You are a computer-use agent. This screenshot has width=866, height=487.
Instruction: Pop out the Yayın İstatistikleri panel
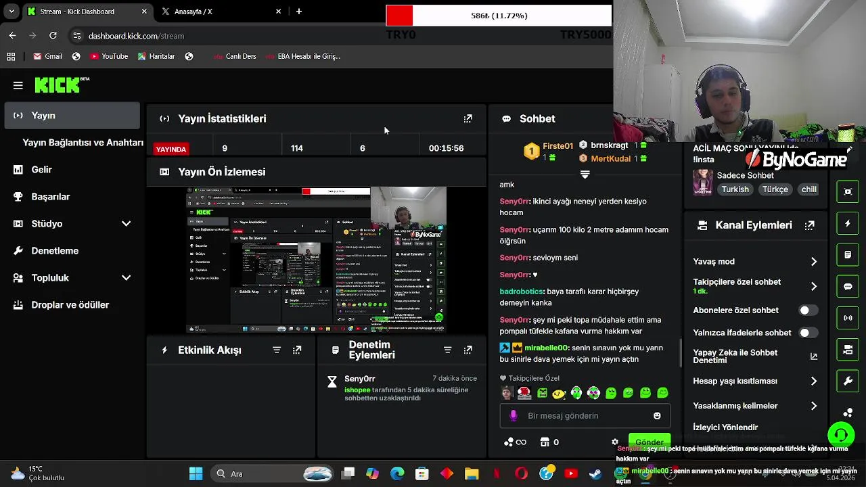468,118
